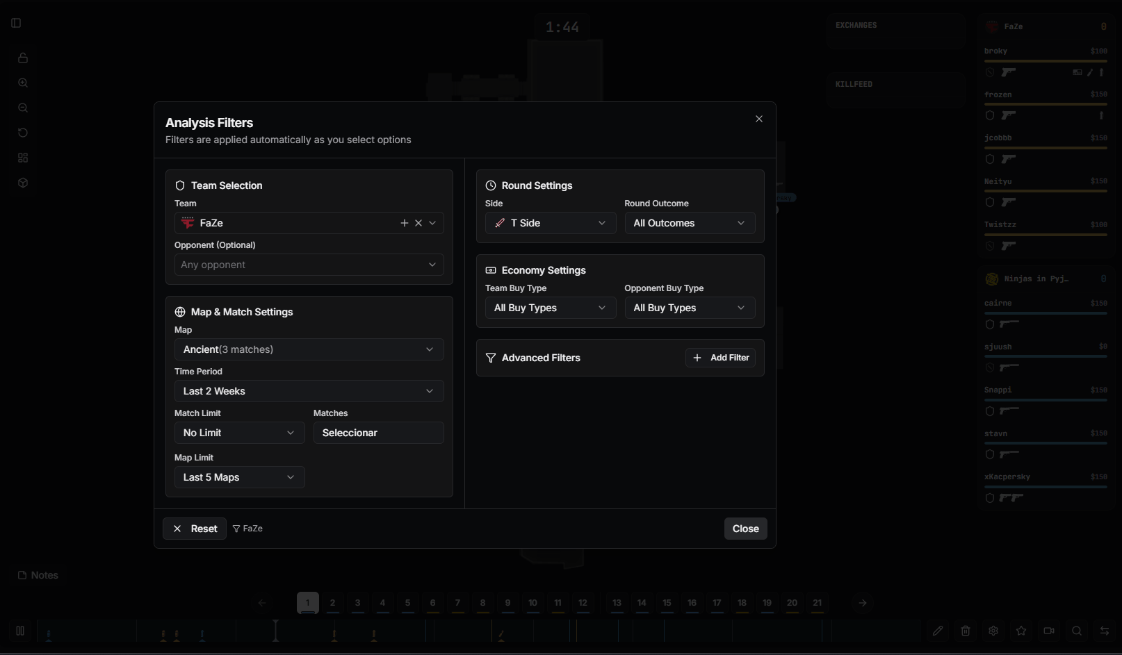The height and width of the screenshot is (655, 1122).
Task: Select round 13 tab
Action: pos(617,603)
